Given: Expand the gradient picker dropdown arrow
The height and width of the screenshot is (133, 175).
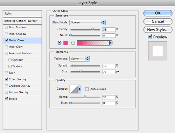Looking at the screenshot, I should point(111,43).
